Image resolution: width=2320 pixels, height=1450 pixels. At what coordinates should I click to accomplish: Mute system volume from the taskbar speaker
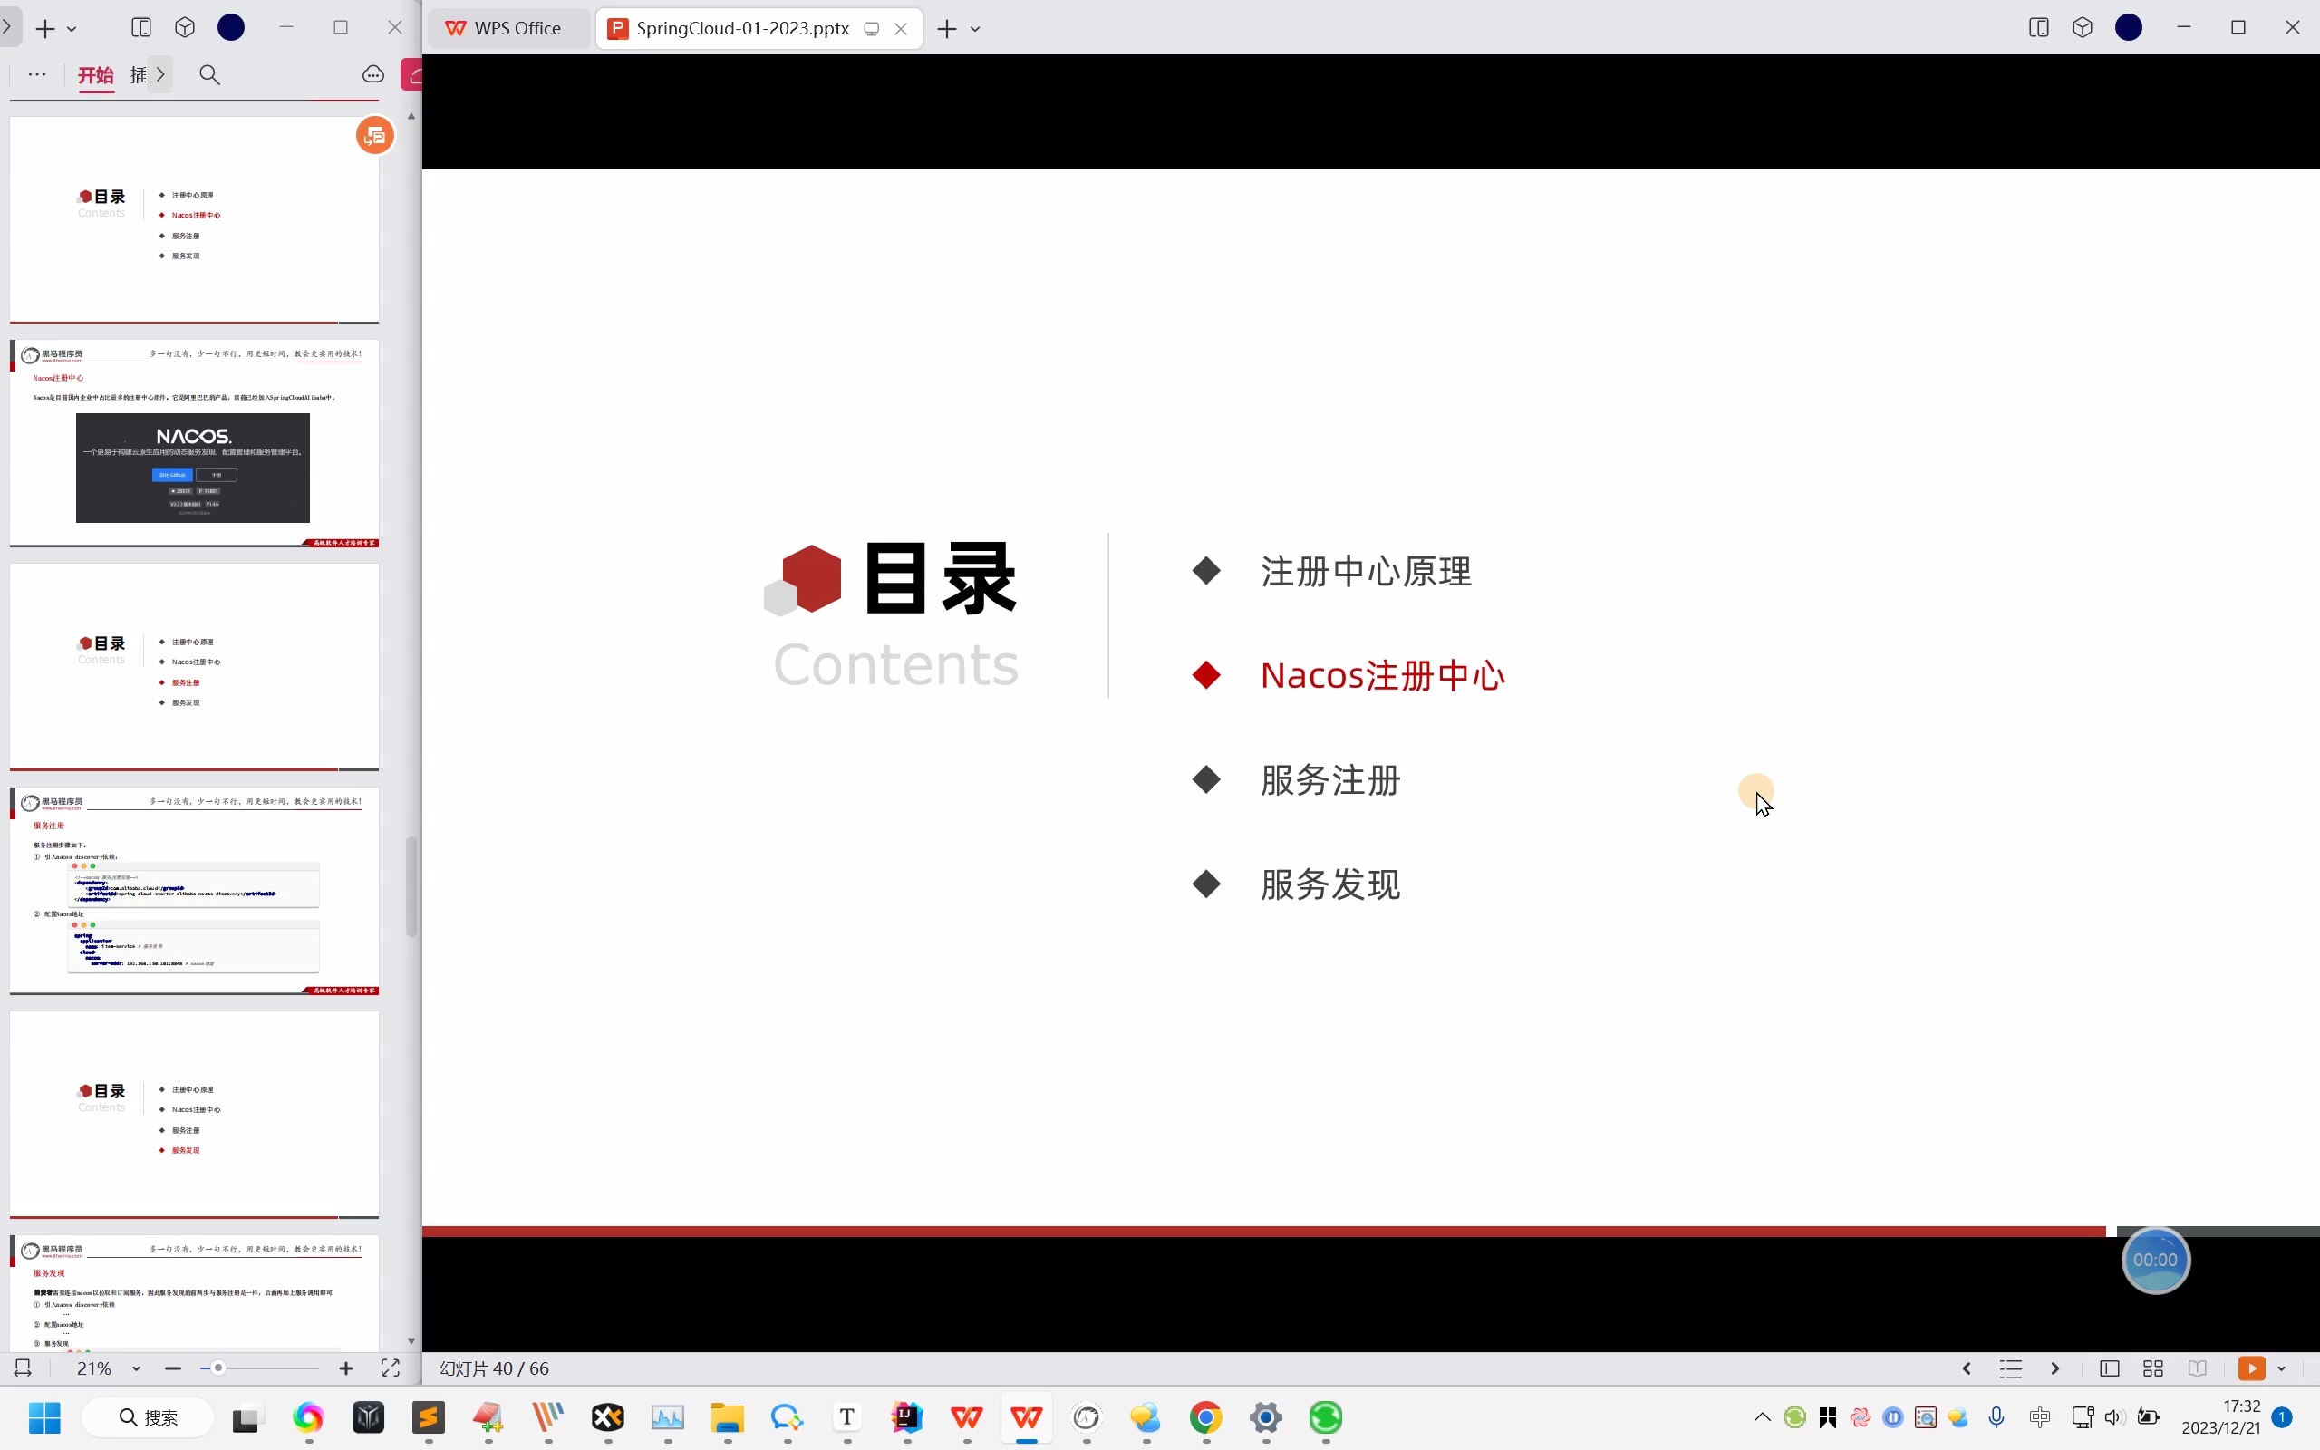(x=2114, y=1417)
